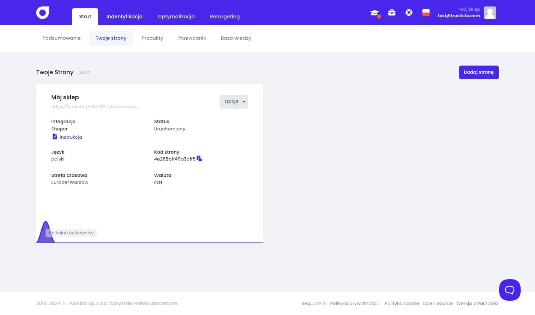Switch to Optymalizacja tab
The image size is (535, 315).
tap(176, 16)
